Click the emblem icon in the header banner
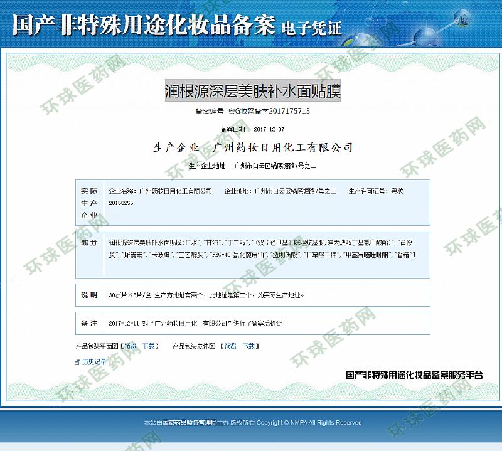The image size is (502, 451). 465,19
